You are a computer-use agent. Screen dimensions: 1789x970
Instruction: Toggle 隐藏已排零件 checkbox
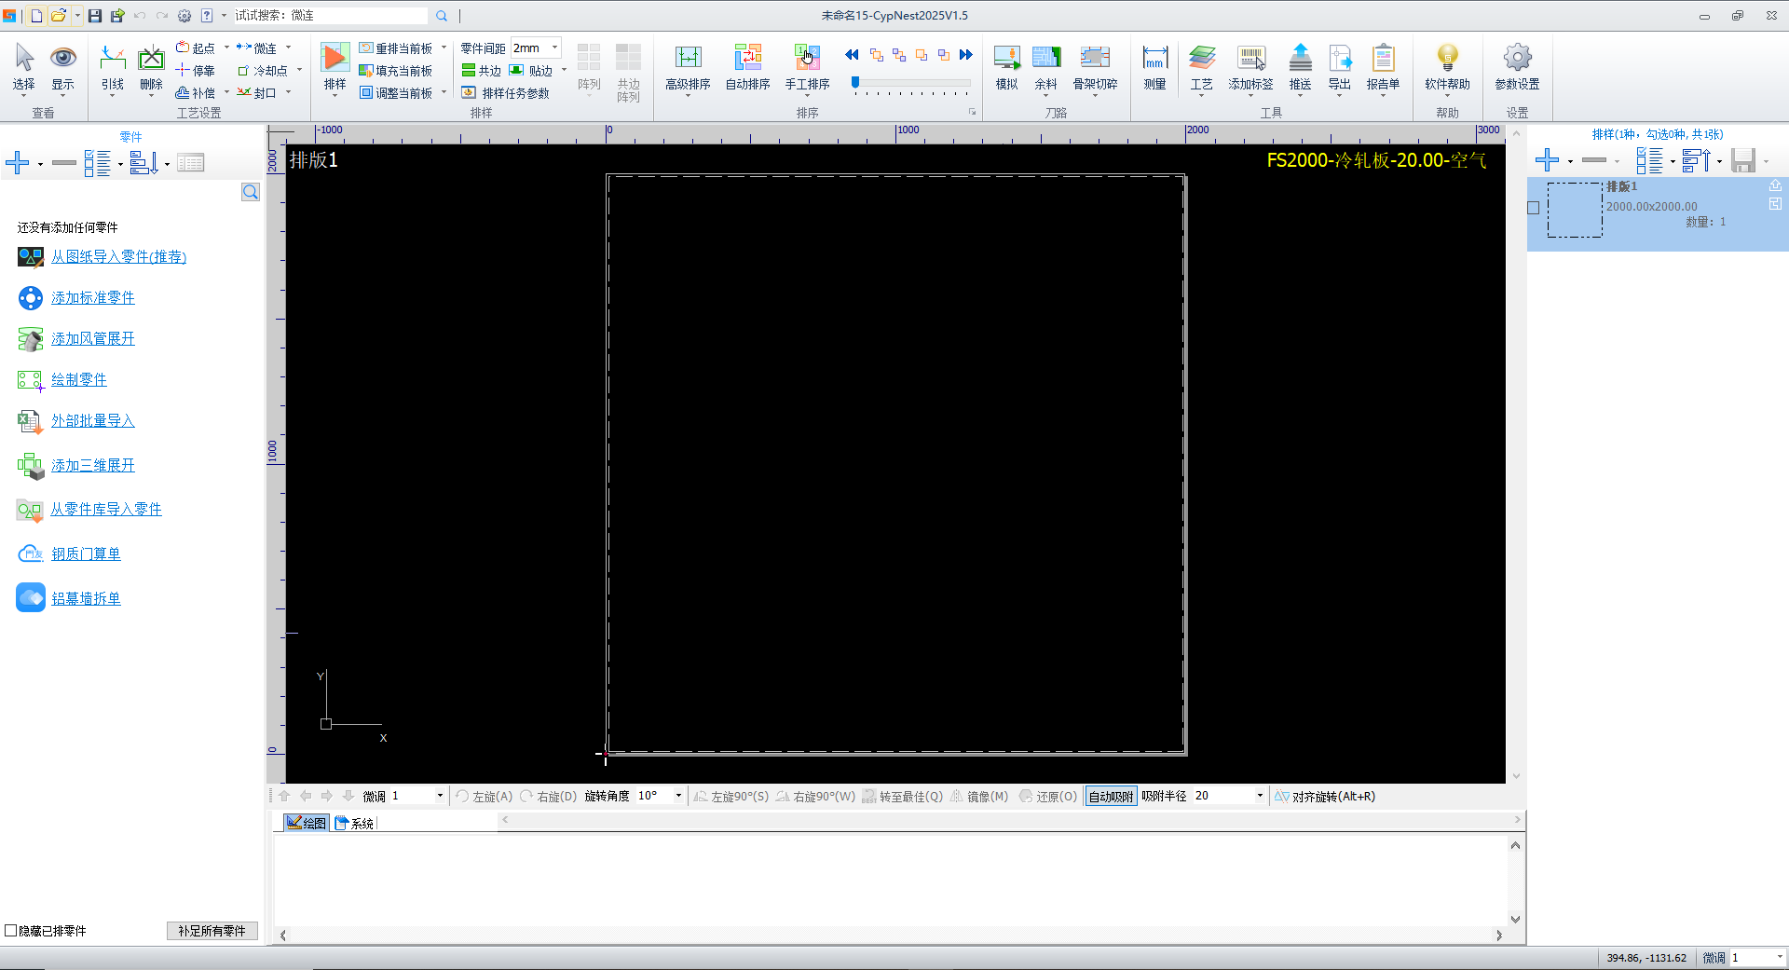pyautogui.click(x=11, y=930)
